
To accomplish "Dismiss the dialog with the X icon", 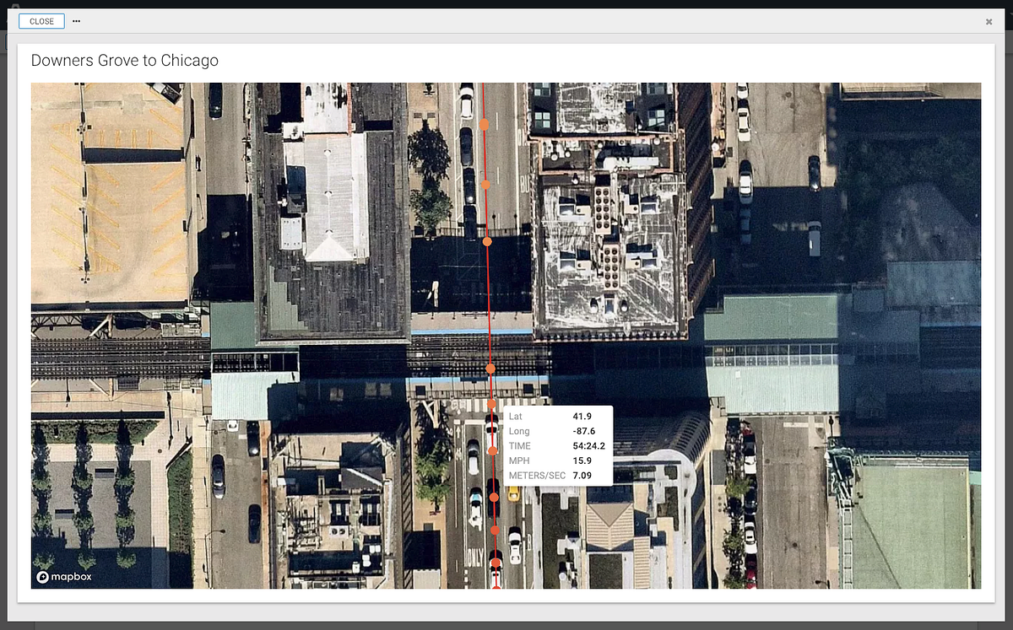I will click(x=989, y=22).
